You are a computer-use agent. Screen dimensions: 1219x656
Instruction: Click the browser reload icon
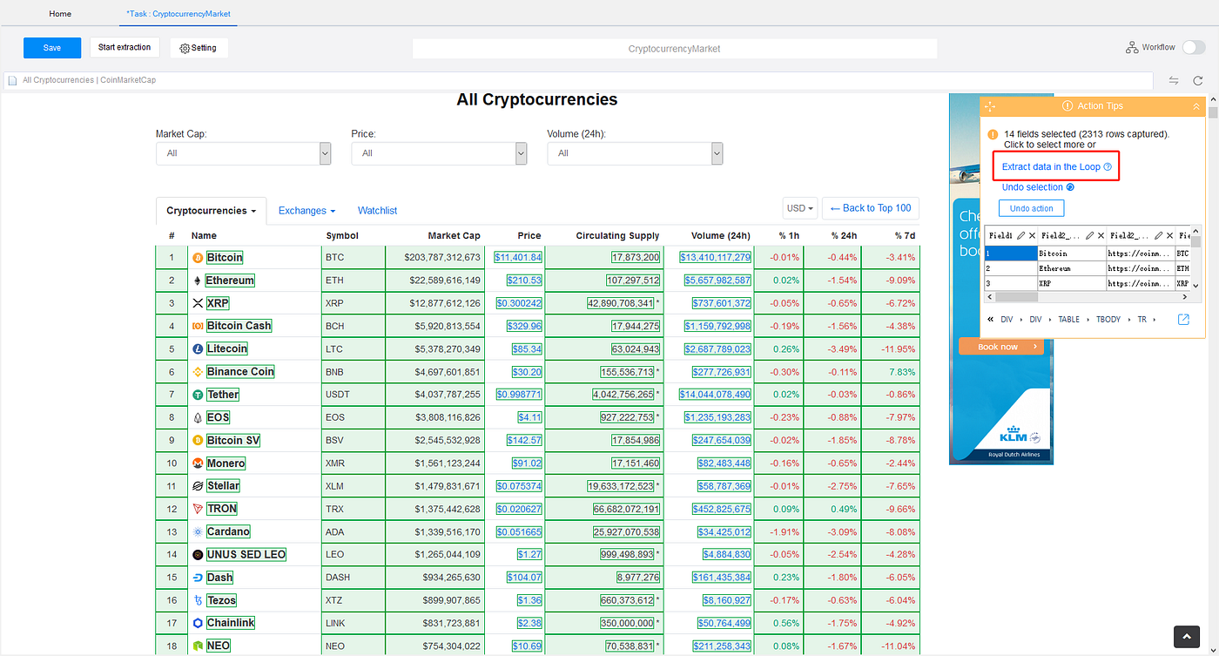pos(1198,80)
